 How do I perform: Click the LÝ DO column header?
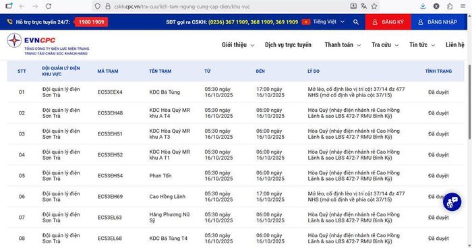pyautogui.click(x=314, y=71)
